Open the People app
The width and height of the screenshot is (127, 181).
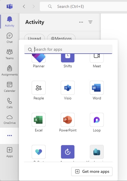point(39,88)
